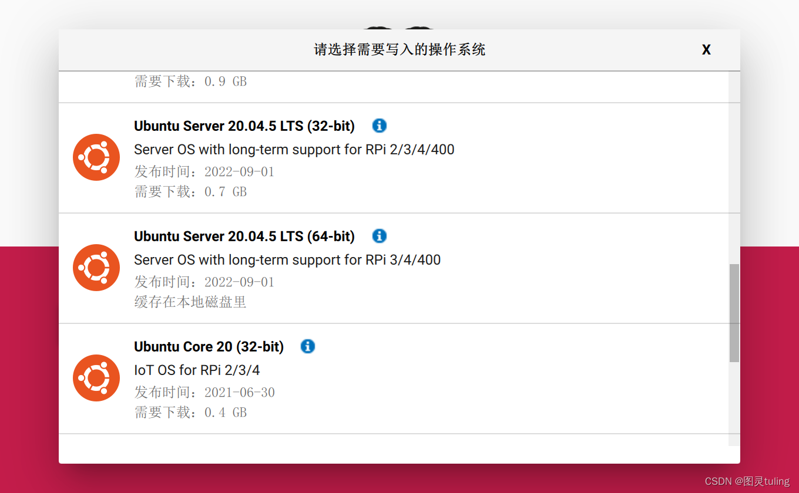The height and width of the screenshot is (493, 799).
Task: Click the dialog title '请选择需要写入的操作系统'
Action: [x=399, y=50]
